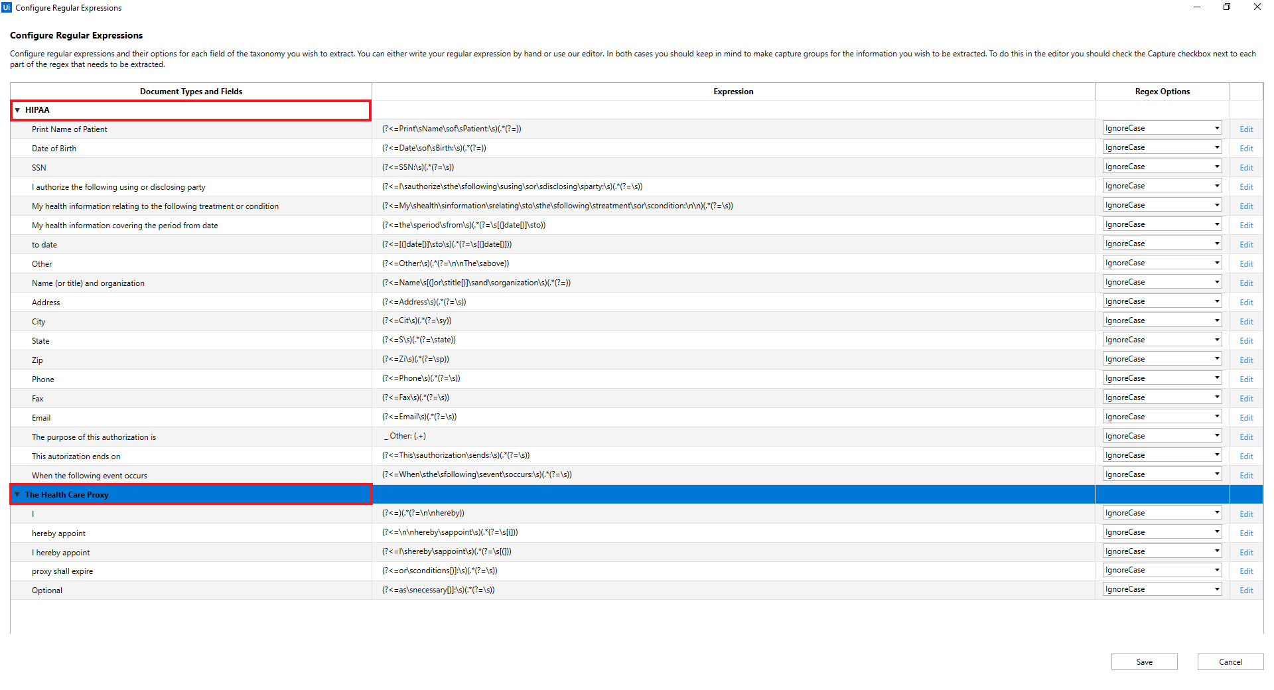
Task: Click Save to apply the regular expressions
Action: (1144, 661)
